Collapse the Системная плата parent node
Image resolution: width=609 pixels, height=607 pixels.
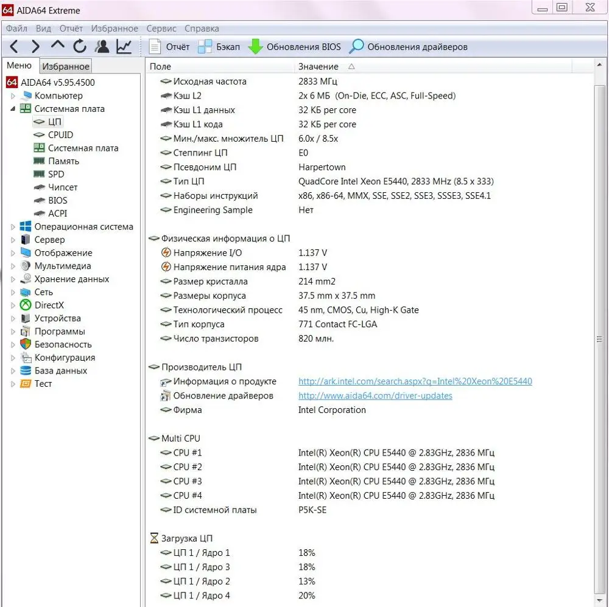[x=13, y=109]
